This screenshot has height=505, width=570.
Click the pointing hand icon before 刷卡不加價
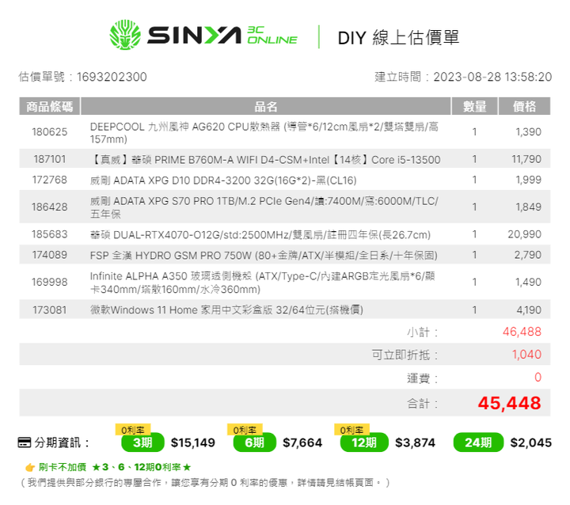(x=30, y=467)
